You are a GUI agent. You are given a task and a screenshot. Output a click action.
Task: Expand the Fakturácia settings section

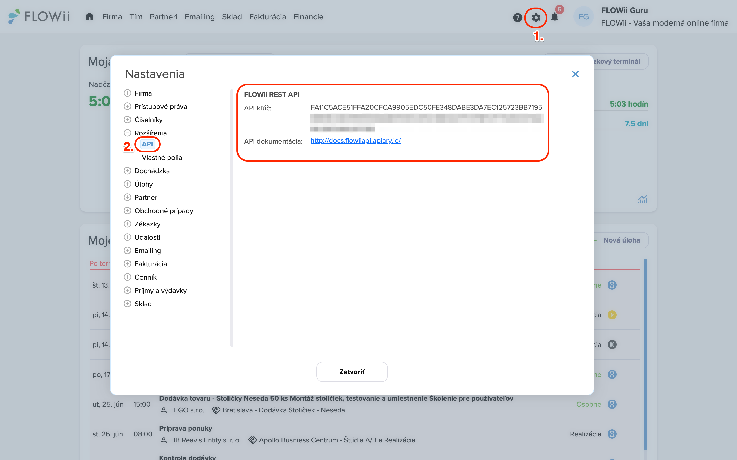coord(127,264)
